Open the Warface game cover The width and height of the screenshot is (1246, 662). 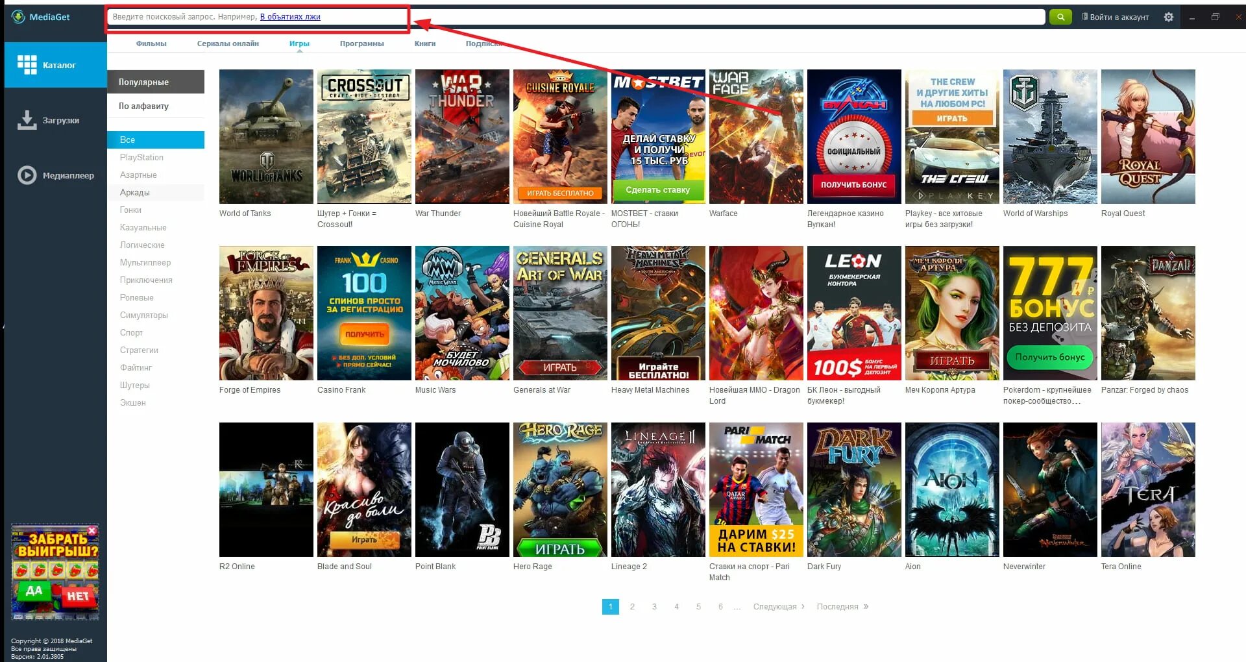pos(756,136)
